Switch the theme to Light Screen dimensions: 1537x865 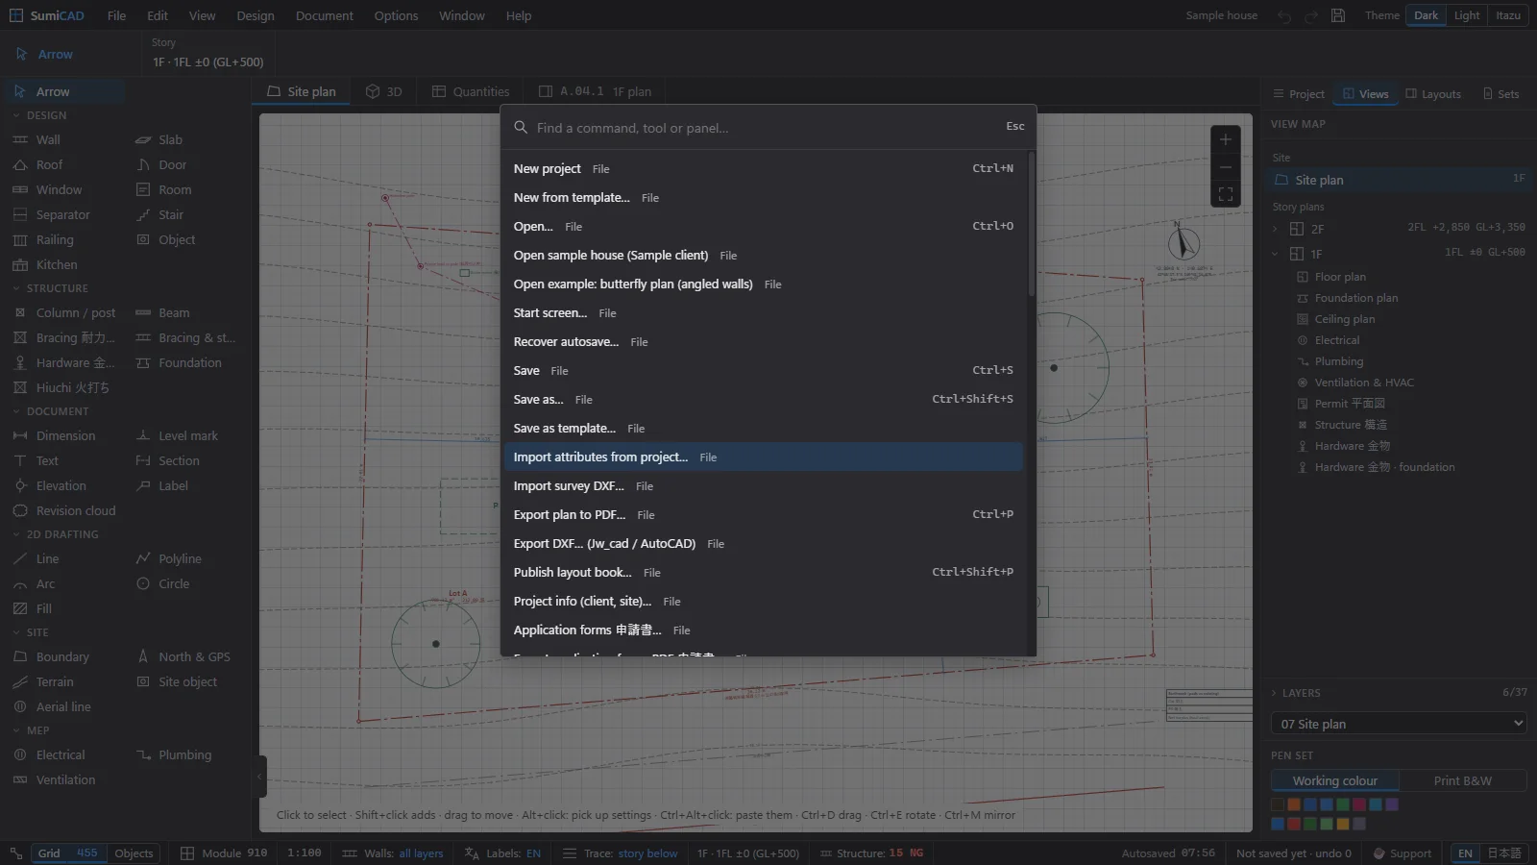click(1467, 15)
